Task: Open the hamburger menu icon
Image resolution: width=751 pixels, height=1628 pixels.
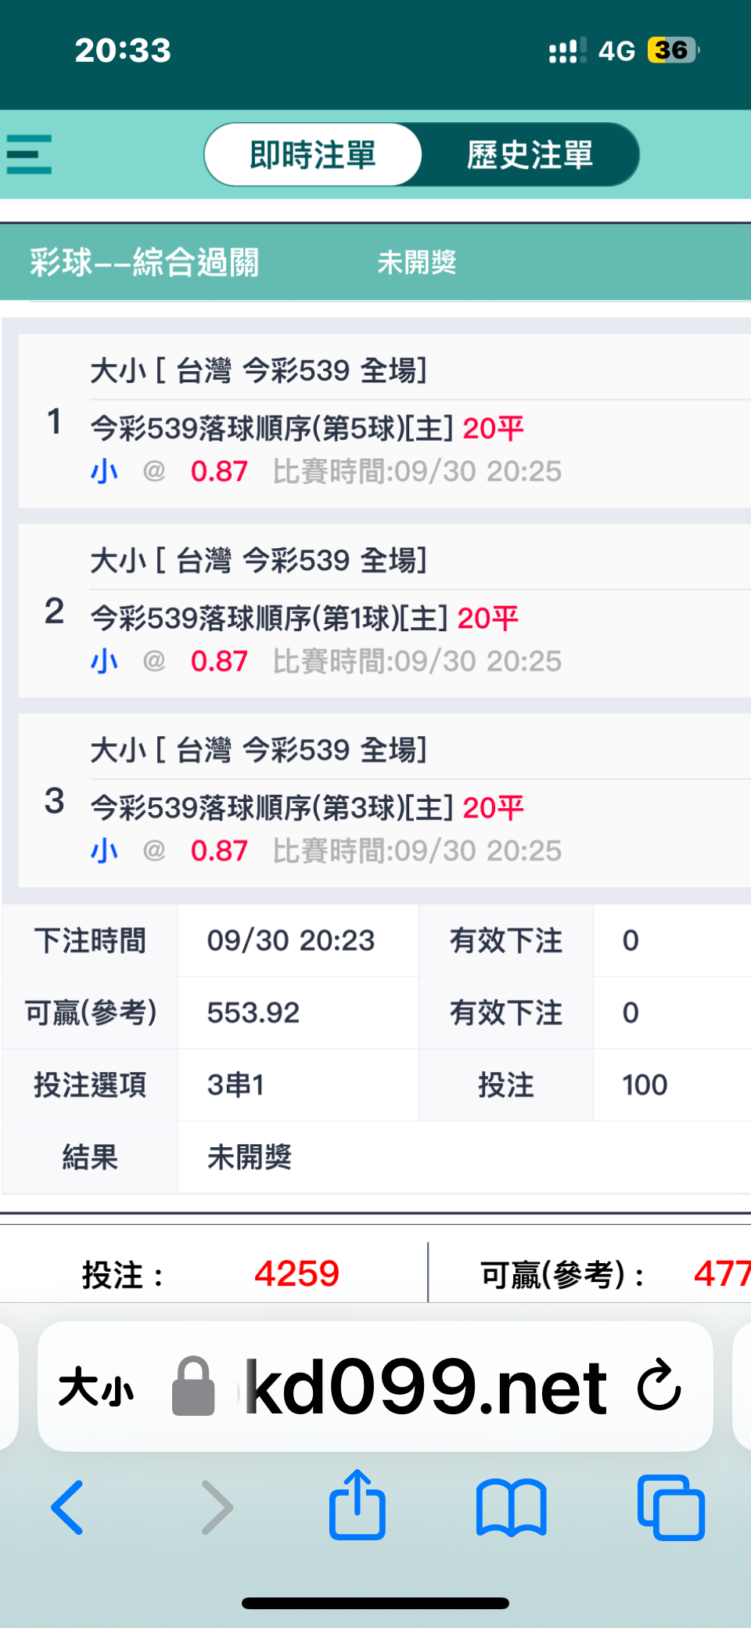Action: 29,154
